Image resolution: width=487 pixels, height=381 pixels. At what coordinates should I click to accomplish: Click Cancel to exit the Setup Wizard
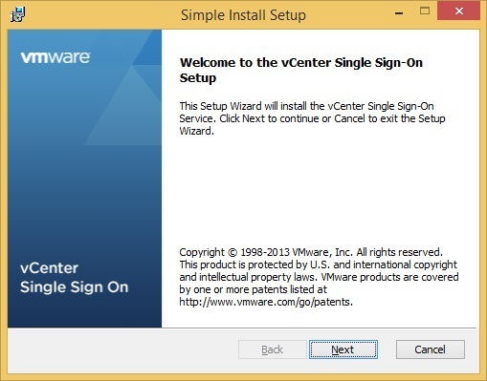431,349
